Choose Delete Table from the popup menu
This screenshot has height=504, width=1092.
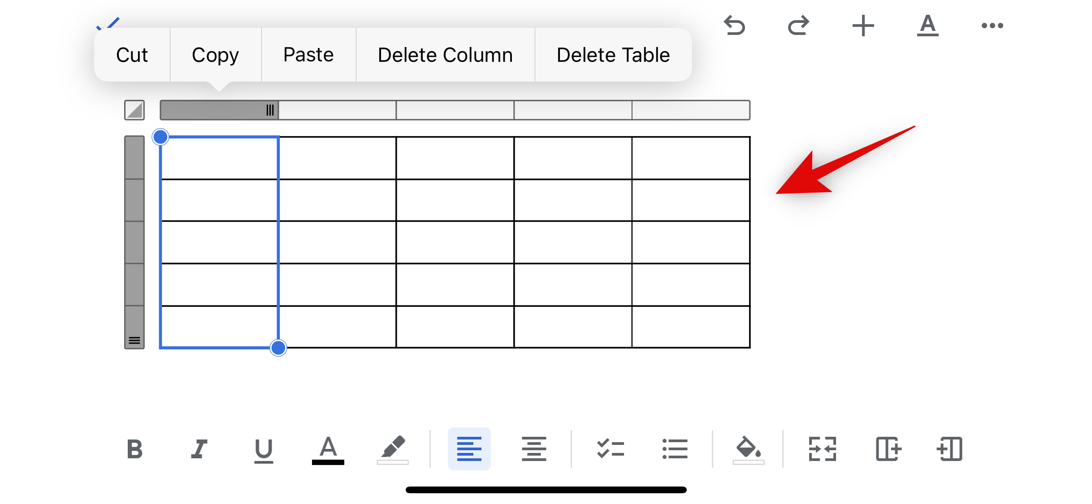tap(613, 55)
